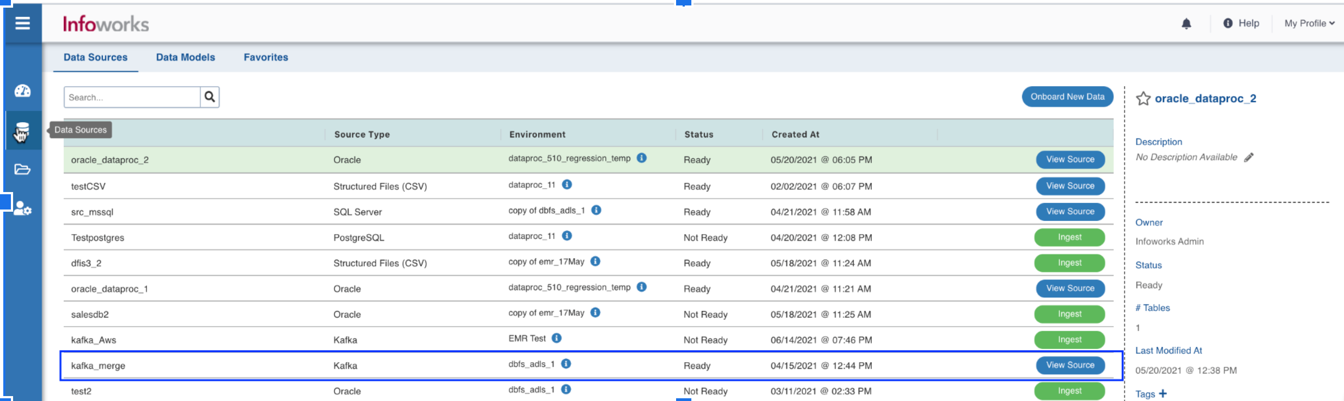Image resolution: width=1344 pixels, height=401 pixels.
Task: Select the kafka_merge row name
Action: click(x=98, y=366)
